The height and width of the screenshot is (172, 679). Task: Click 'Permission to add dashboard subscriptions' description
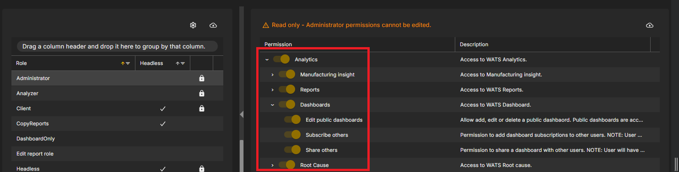pyautogui.click(x=551, y=135)
